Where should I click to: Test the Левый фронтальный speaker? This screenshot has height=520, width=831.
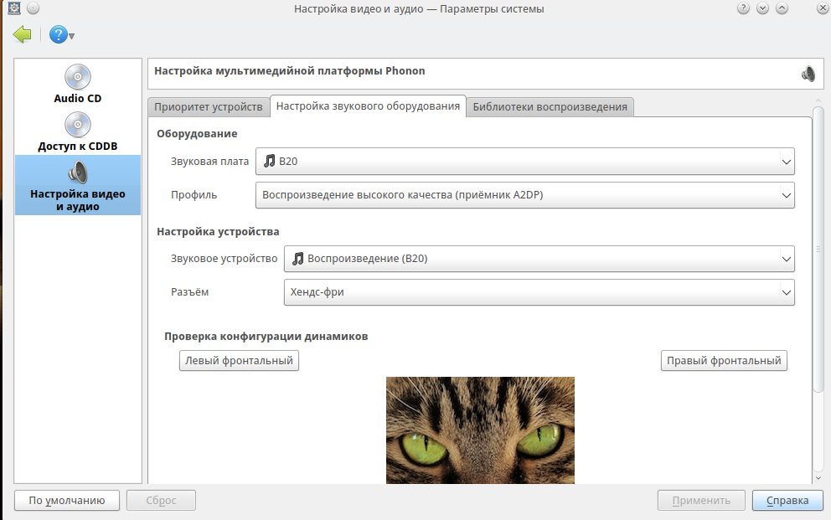(x=239, y=361)
